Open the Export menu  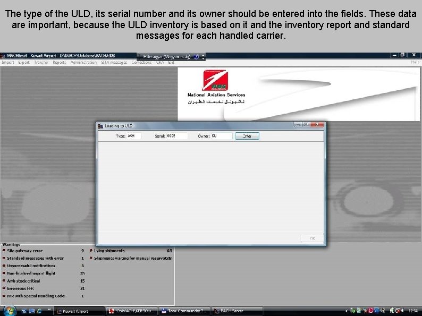(24, 62)
